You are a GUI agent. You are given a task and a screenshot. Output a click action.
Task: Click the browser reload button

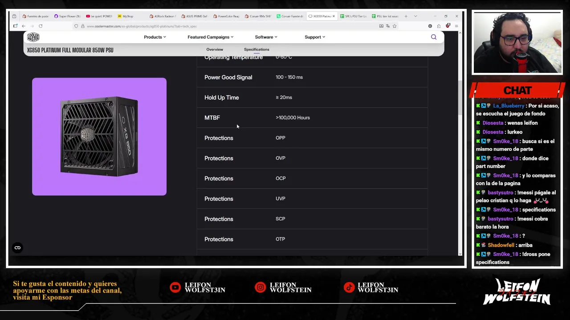pyautogui.click(x=41, y=26)
